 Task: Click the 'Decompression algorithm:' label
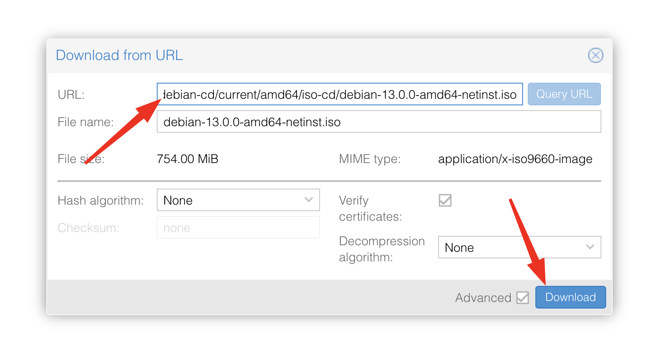pyautogui.click(x=381, y=249)
